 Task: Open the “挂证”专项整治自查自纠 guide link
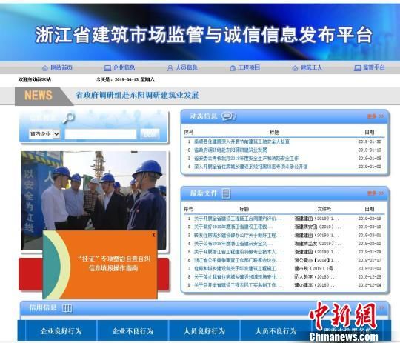point(114,264)
